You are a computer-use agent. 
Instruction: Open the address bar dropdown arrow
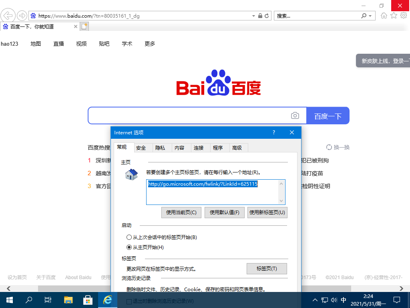point(253,16)
